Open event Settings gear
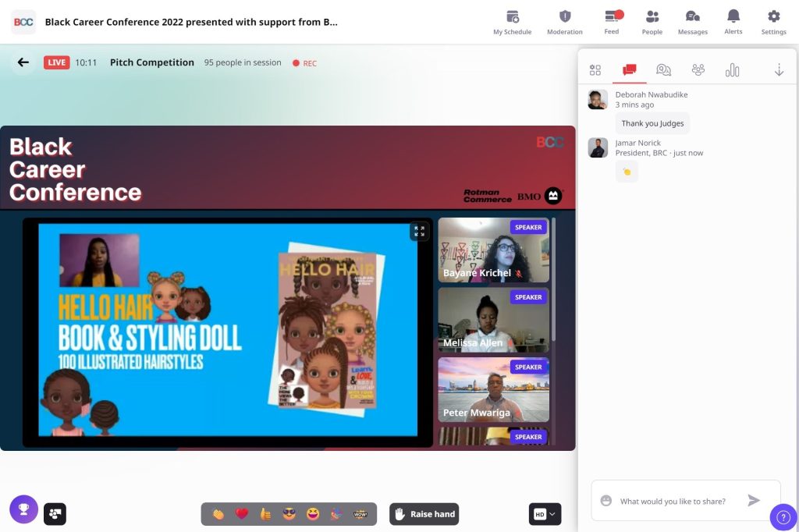This screenshot has height=532, width=799. [773, 23]
